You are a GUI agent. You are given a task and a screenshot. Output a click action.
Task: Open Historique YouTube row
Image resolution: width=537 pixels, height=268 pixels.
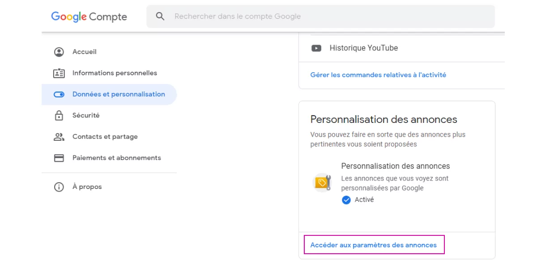[x=401, y=48]
